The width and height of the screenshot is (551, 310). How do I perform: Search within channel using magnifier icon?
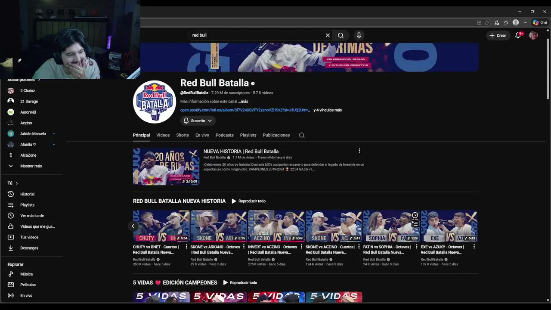click(x=302, y=135)
